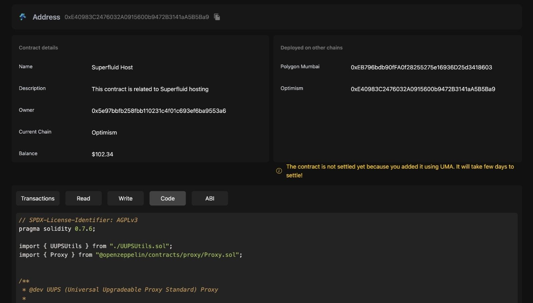
Task: Click the Owner field label
Action: 26,110
